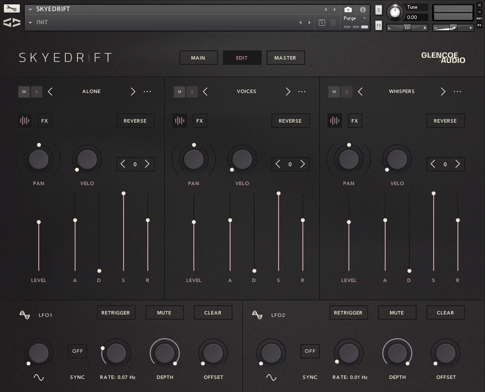The width and height of the screenshot is (485, 392).
Task: Open ALONE layer more options dots
Action: (148, 92)
